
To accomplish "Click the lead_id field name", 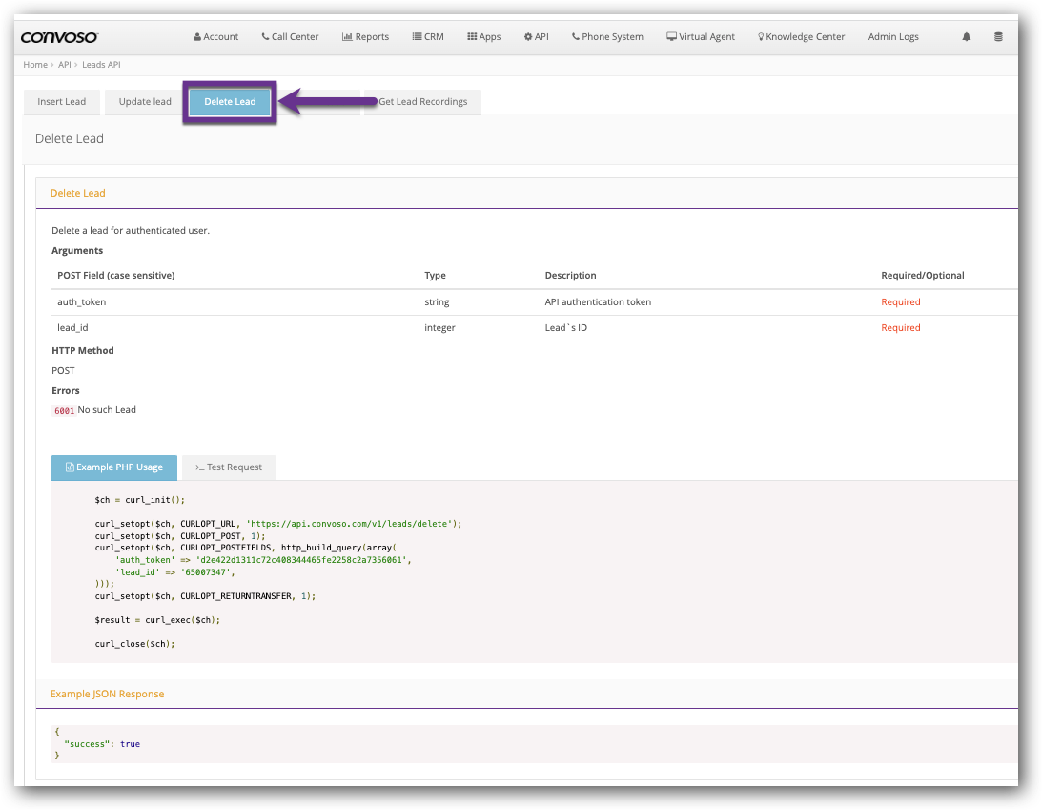I will [x=72, y=328].
